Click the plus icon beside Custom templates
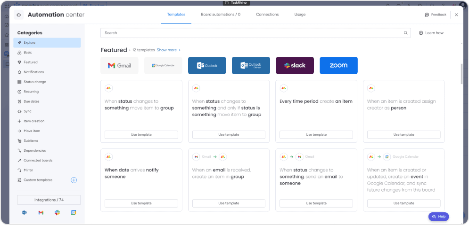The height and width of the screenshot is (225, 469). point(74,180)
